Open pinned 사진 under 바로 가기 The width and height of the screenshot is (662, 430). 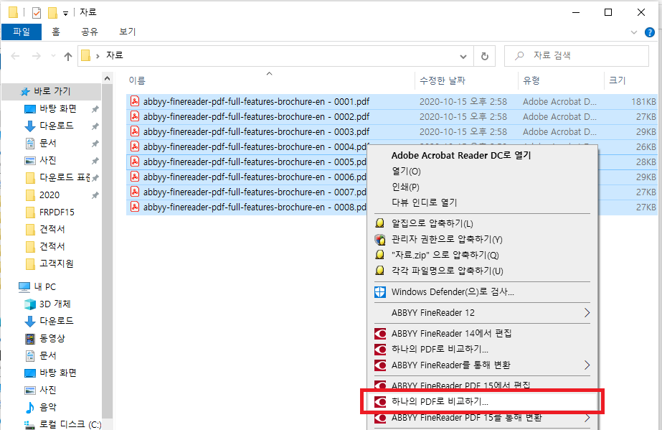[48, 161]
